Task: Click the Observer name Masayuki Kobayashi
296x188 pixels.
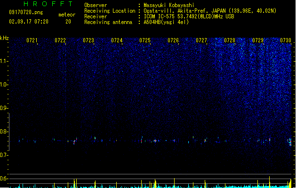Action: 169,5
